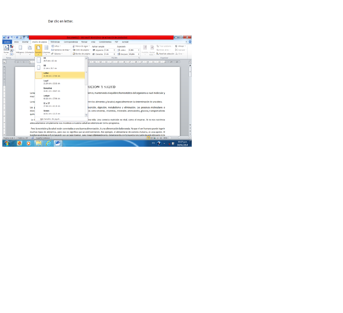Open theme fonts dropdown

pyautogui.click(x=12, y=50)
